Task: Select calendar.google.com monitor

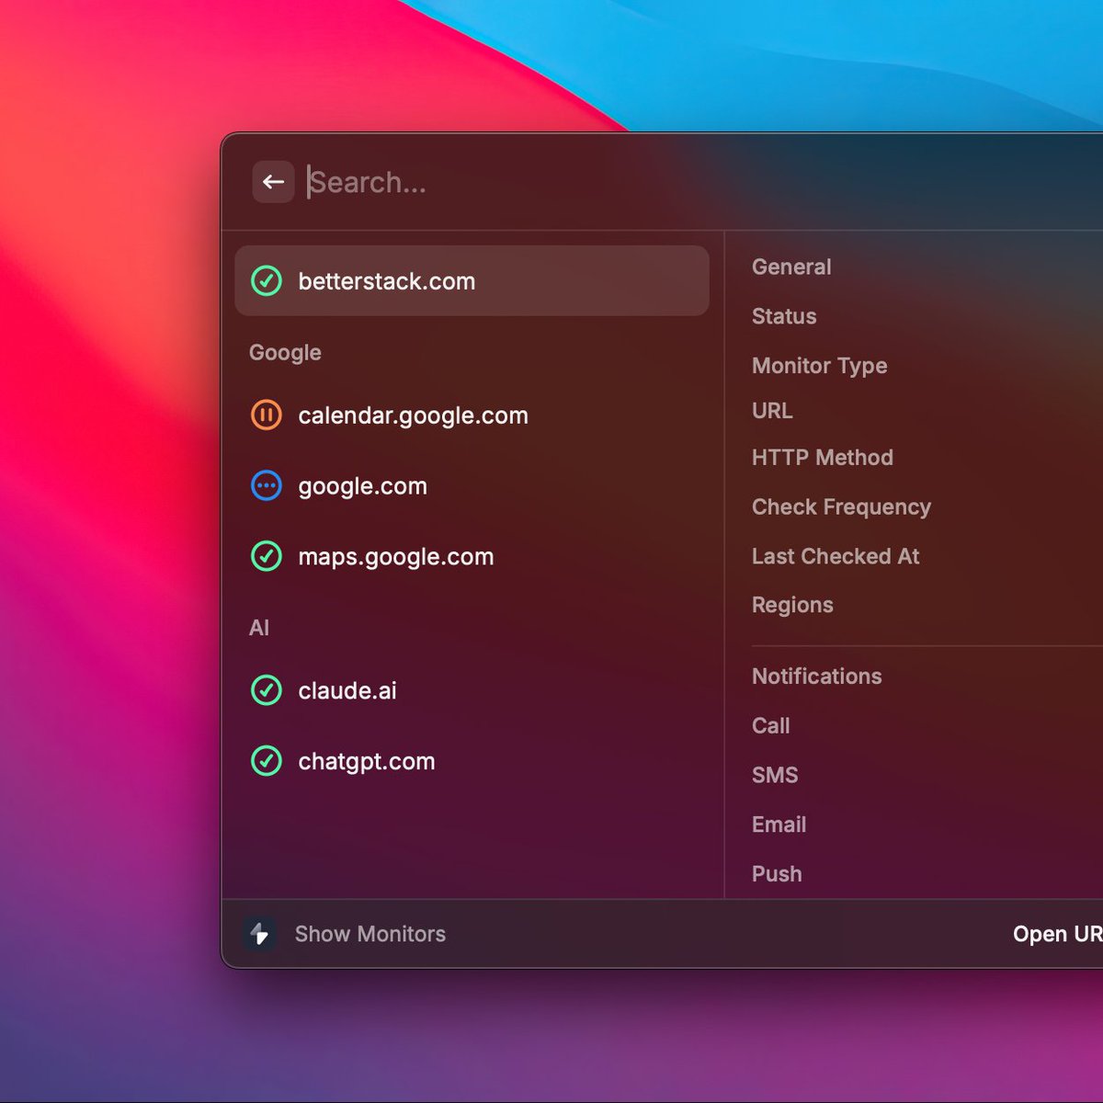Action: point(472,415)
